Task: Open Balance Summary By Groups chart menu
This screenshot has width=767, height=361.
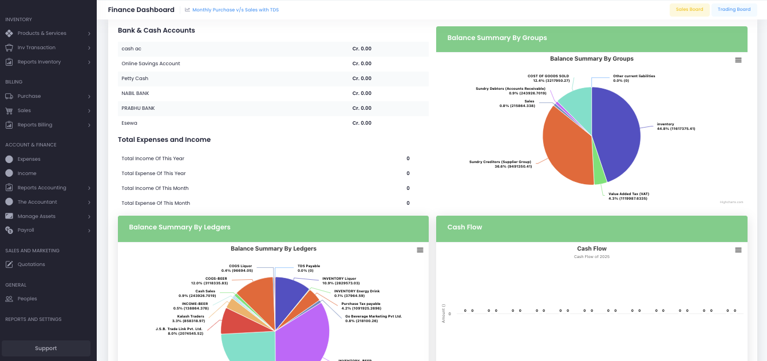Action: (738, 60)
